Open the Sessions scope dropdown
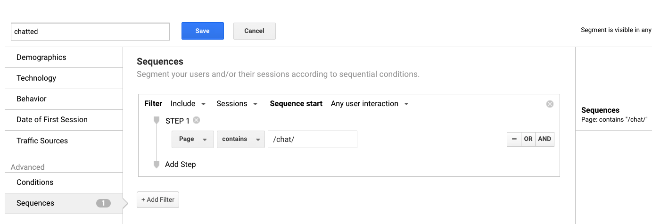 coord(237,104)
